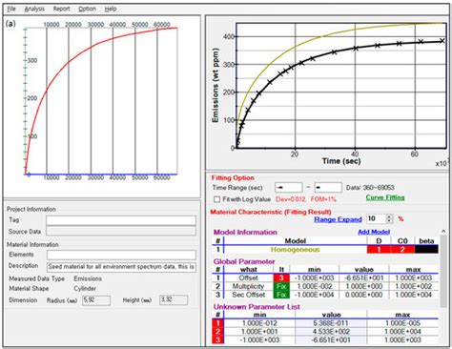452x349 pixels.
Task: Click the Time Range start input field
Action: pos(289,188)
